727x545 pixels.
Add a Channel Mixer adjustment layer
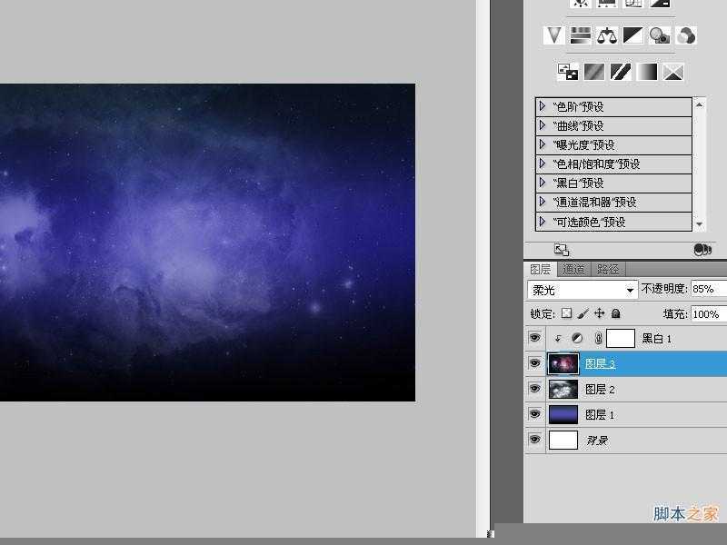coord(686,35)
